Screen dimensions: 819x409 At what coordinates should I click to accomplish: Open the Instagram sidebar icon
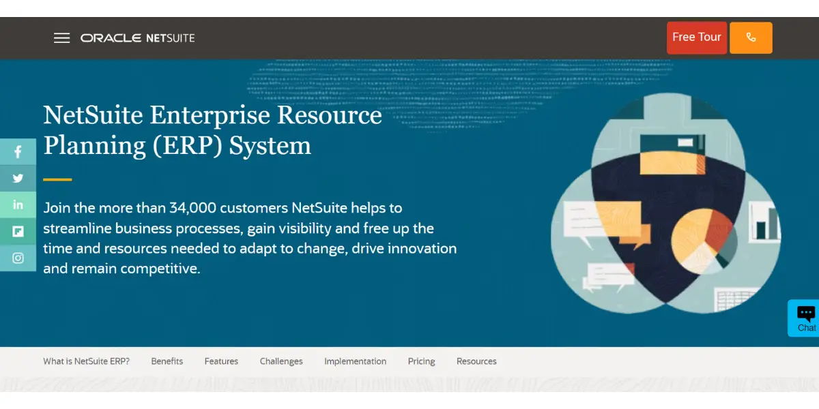(18, 258)
